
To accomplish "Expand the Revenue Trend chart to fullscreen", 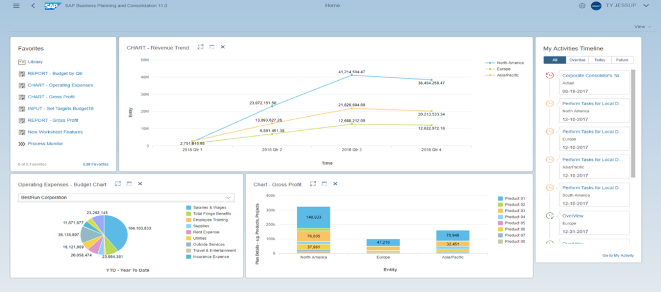I will coord(200,47).
